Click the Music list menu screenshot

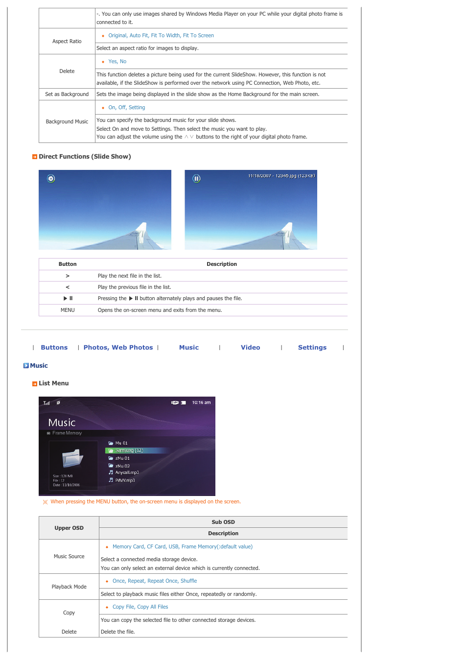tap(127, 446)
